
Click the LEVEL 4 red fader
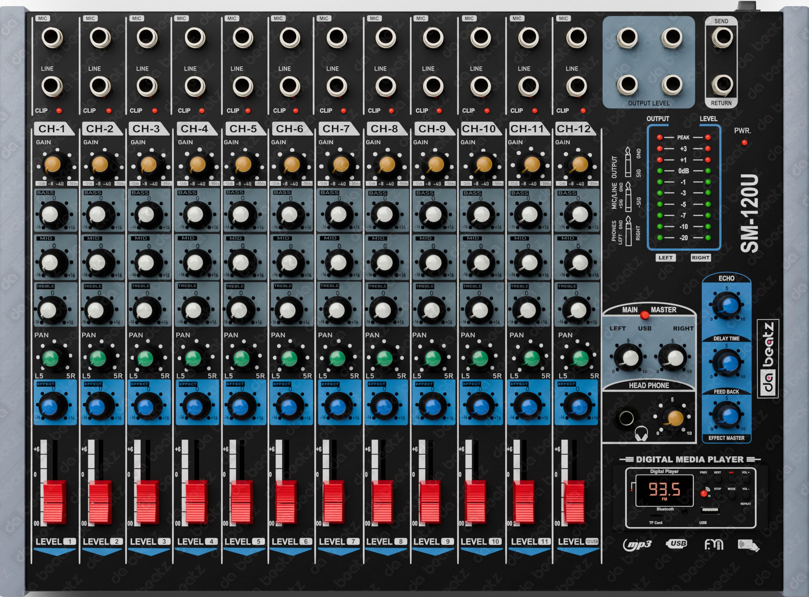[x=196, y=502]
